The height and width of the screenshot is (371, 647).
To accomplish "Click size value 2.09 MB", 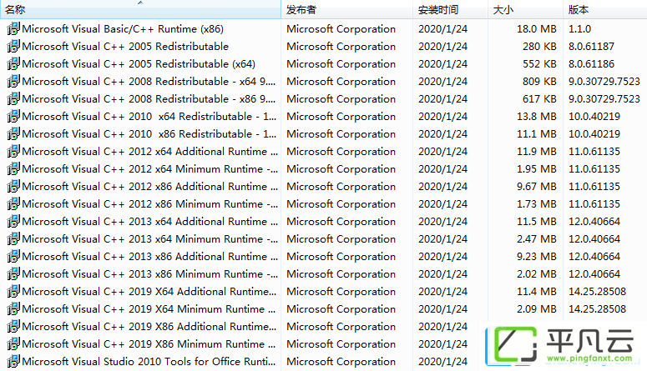I will [537, 309].
